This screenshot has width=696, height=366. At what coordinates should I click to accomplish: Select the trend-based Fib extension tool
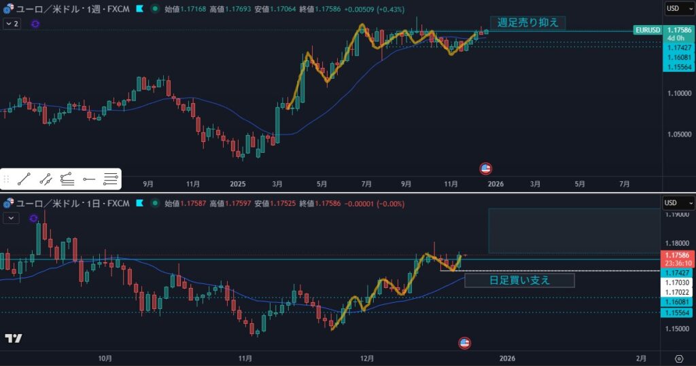point(67,179)
